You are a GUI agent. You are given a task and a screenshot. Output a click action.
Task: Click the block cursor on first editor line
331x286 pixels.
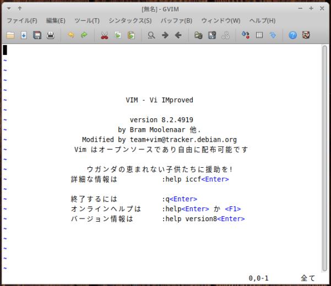coord(5,50)
